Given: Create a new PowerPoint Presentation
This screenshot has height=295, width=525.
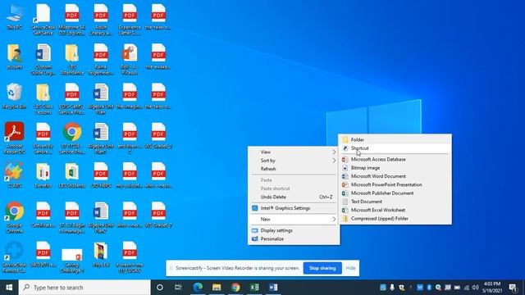Looking at the screenshot, I should pyautogui.click(x=395, y=184).
